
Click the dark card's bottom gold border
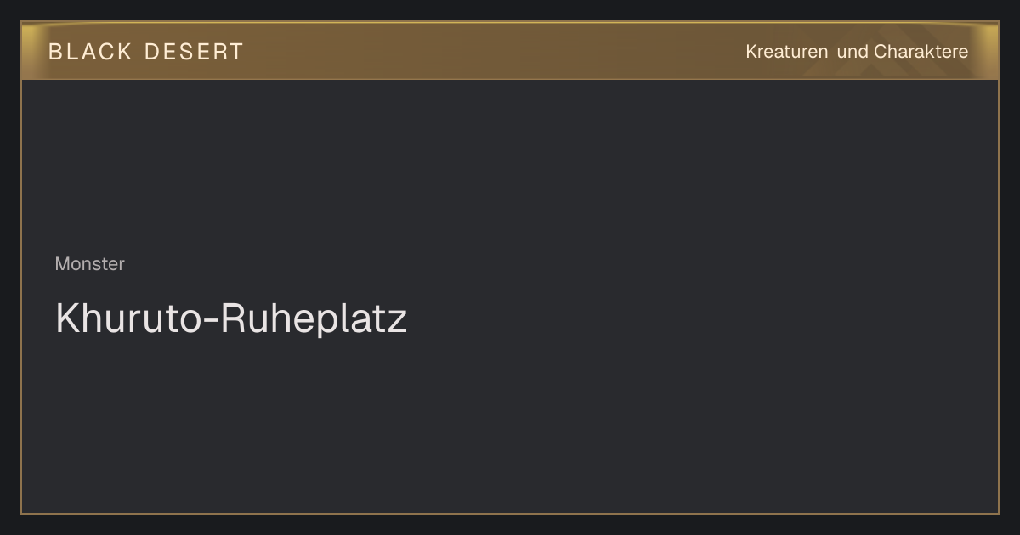tap(510, 513)
